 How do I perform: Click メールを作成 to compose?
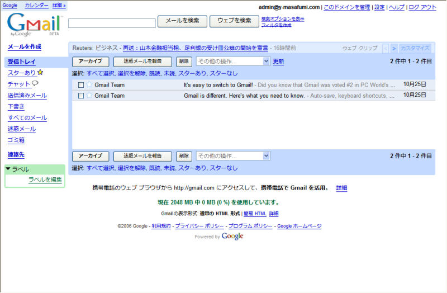24,46
